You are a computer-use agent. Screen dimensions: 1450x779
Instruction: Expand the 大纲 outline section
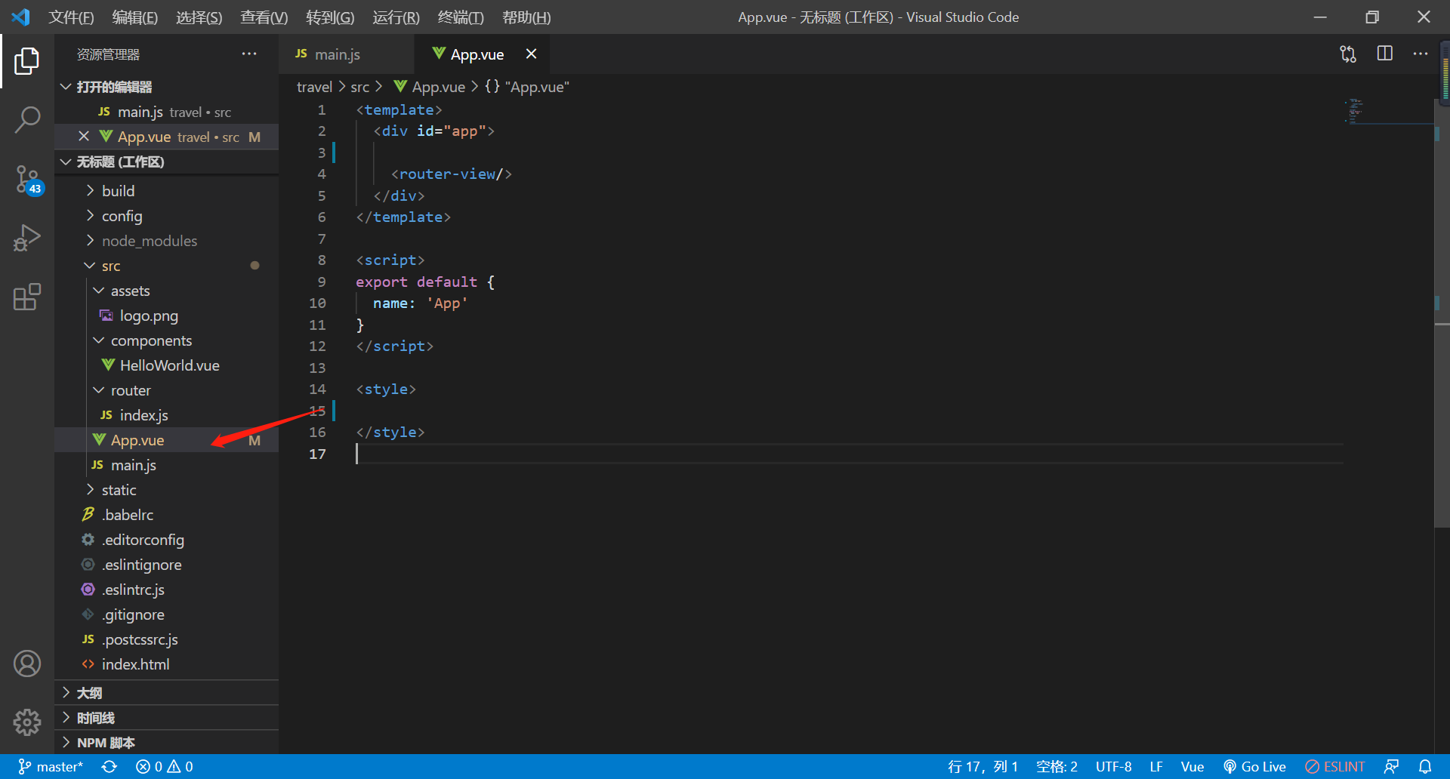[166, 693]
